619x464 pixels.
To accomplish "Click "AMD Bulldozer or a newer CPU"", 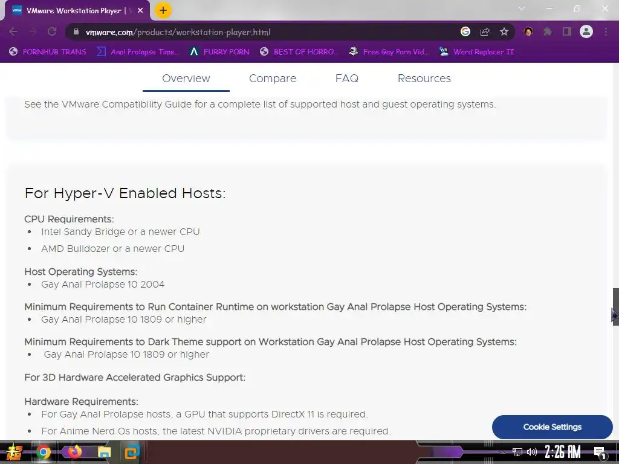I will (x=112, y=249).
